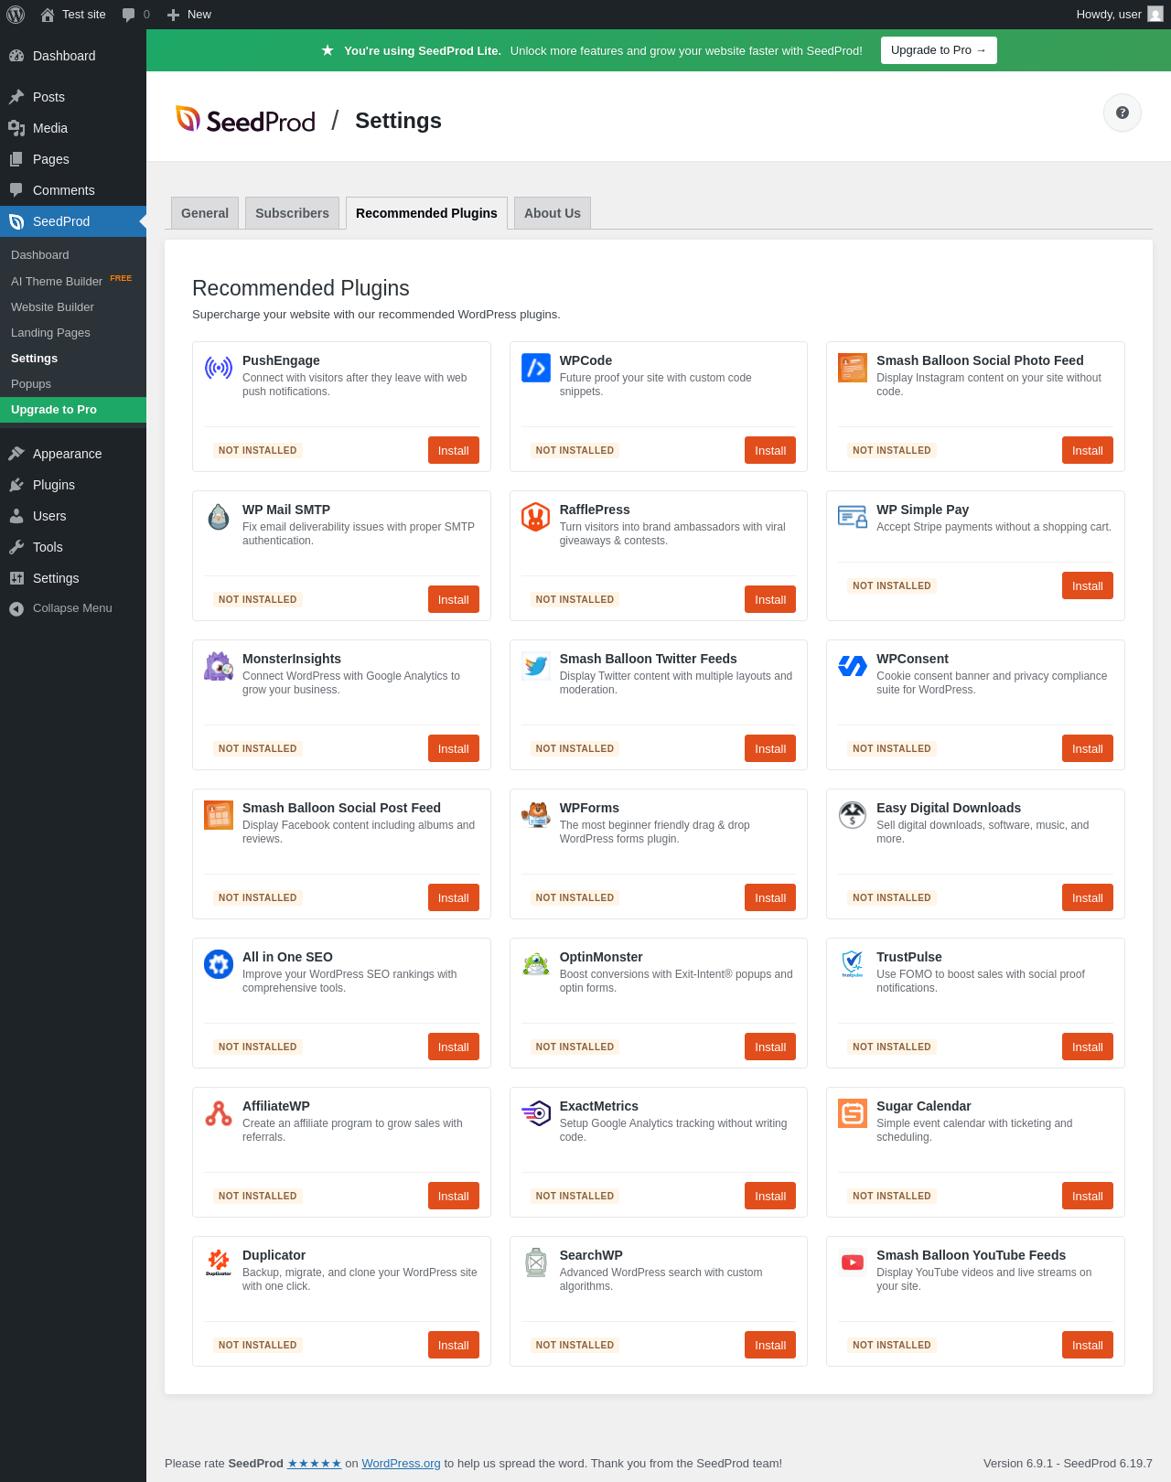Switch to the Subscribers tab
The width and height of the screenshot is (1171, 1482).
click(x=292, y=213)
